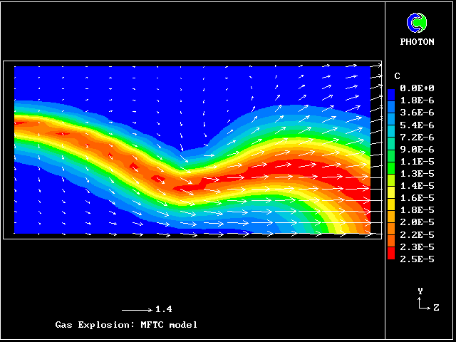Pick the 0.0E+0 dark blue legend swatch
Screen dimensions: 456x342
click(x=392, y=88)
